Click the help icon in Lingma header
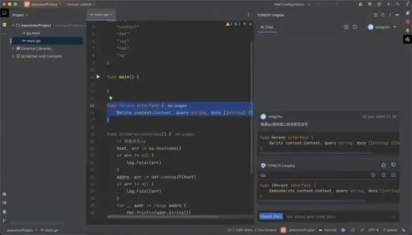Viewport: 412px width, 235px height. tap(383, 15)
